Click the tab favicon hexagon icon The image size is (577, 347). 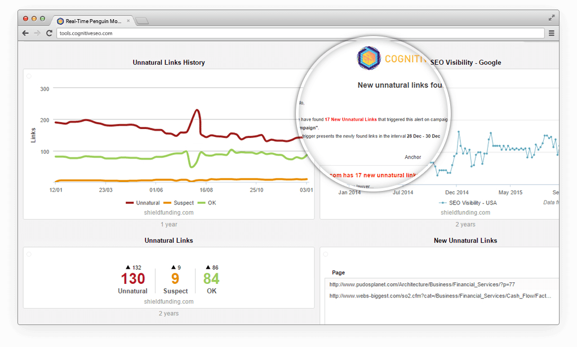coord(60,21)
